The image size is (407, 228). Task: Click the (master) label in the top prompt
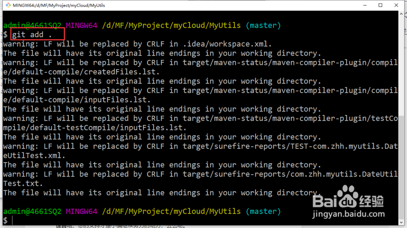(263, 25)
